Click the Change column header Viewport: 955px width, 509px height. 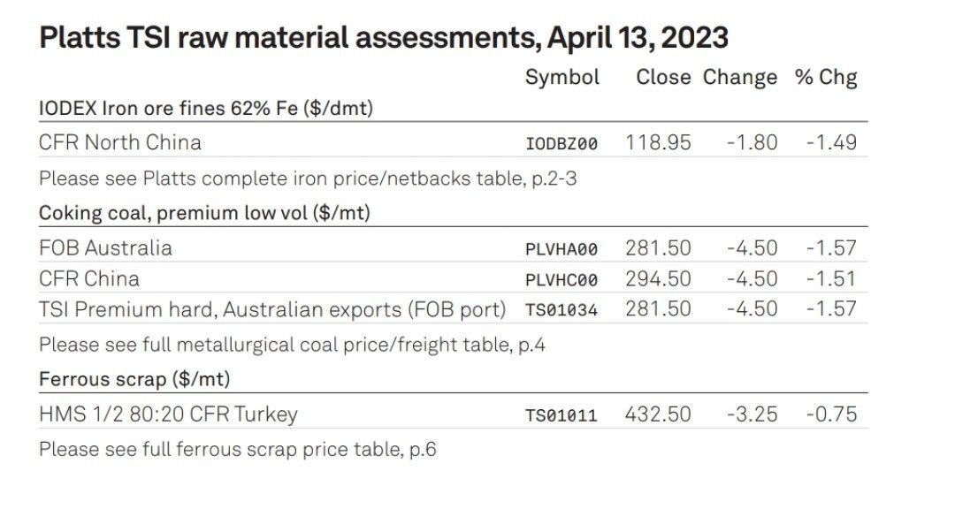tap(740, 78)
